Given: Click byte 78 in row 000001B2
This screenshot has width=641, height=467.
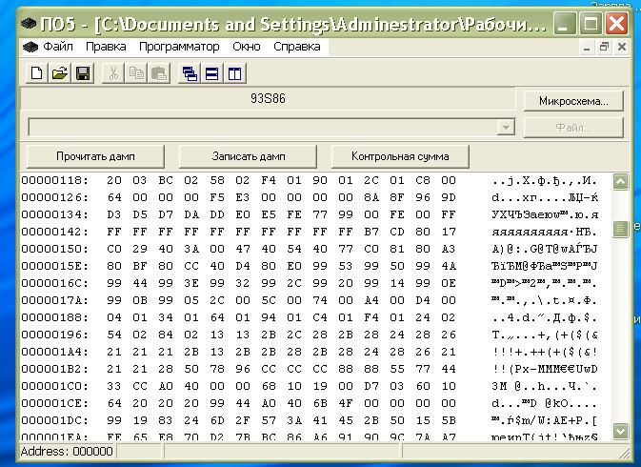Looking at the screenshot, I should (217, 369).
